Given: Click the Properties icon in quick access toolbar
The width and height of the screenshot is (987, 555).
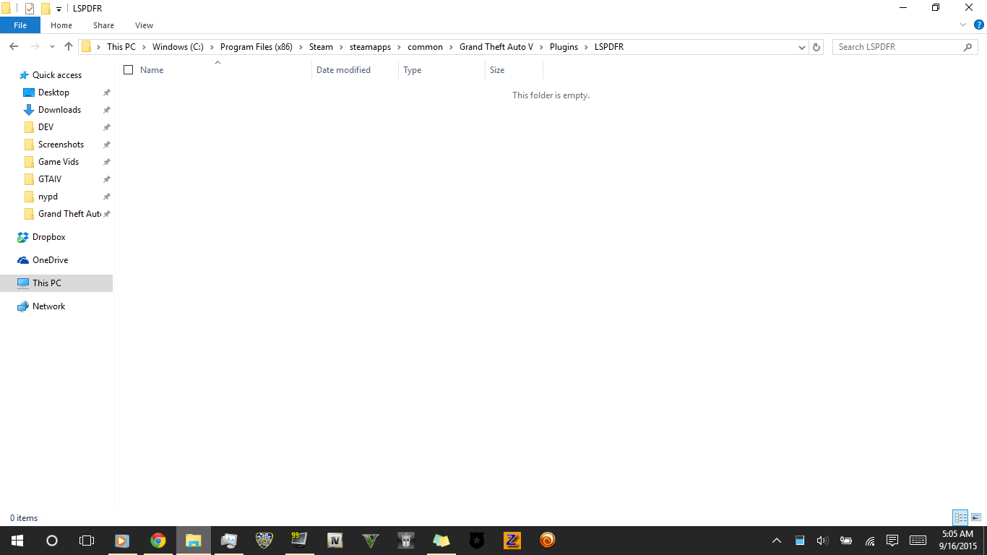Looking at the screenshot, I should [30, 8].
